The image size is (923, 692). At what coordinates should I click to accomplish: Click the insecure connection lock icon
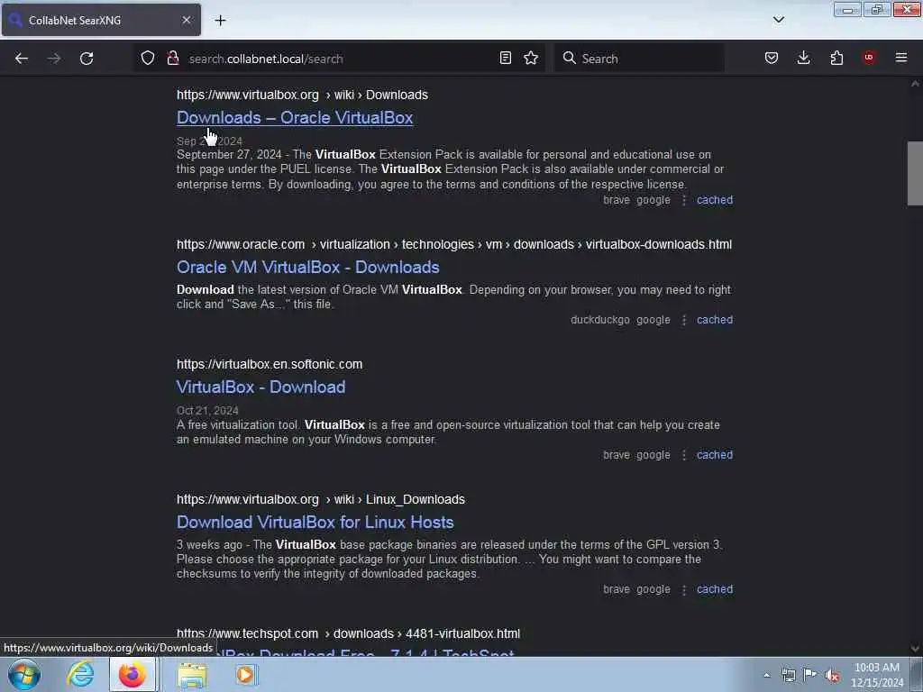click(172, 58)
